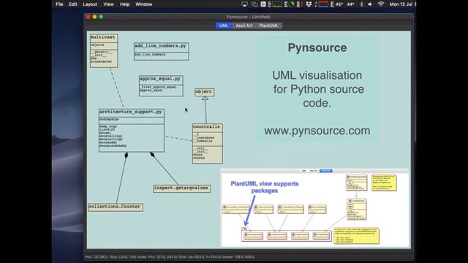Open the Layout menu

(x=90, y=4)
